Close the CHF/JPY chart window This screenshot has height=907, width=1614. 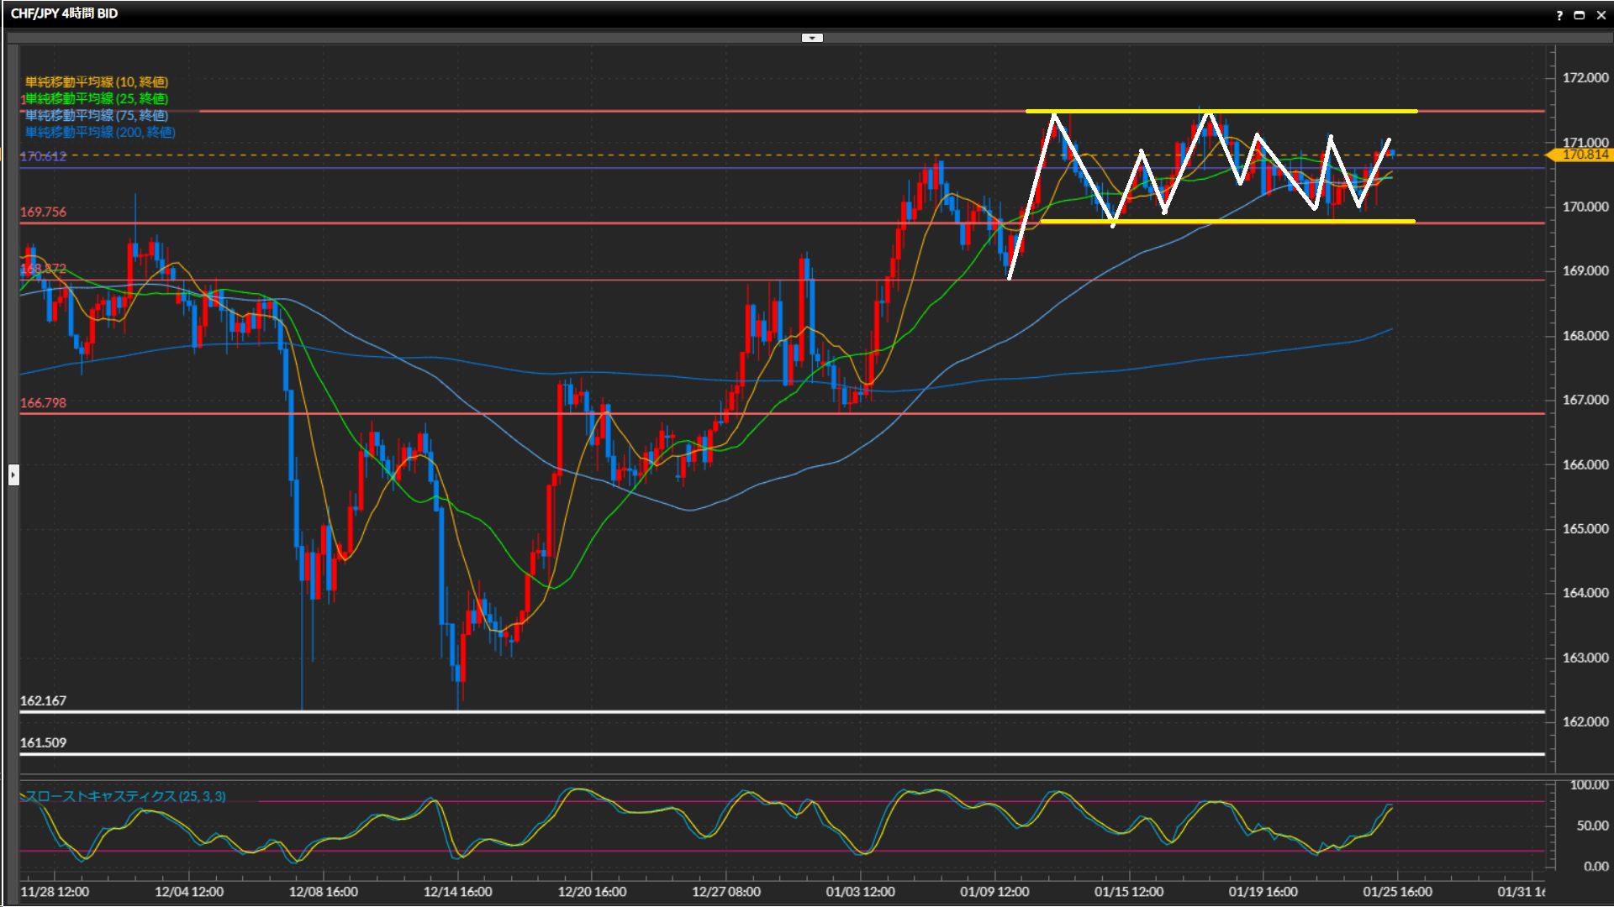(x=1600, y=15)
